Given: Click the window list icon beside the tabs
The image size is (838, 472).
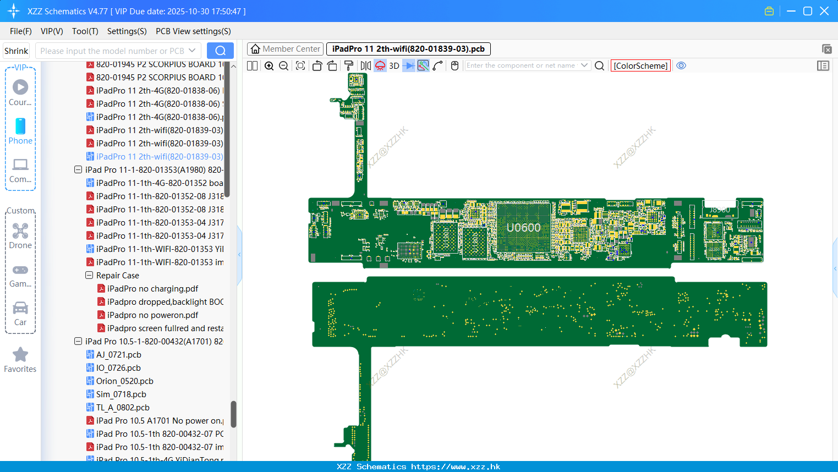Looking at the screenshot, I should (x=826, y=49).
